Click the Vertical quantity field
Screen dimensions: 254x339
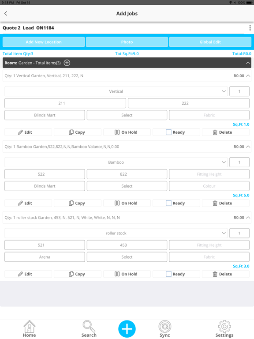click(239, 91)
